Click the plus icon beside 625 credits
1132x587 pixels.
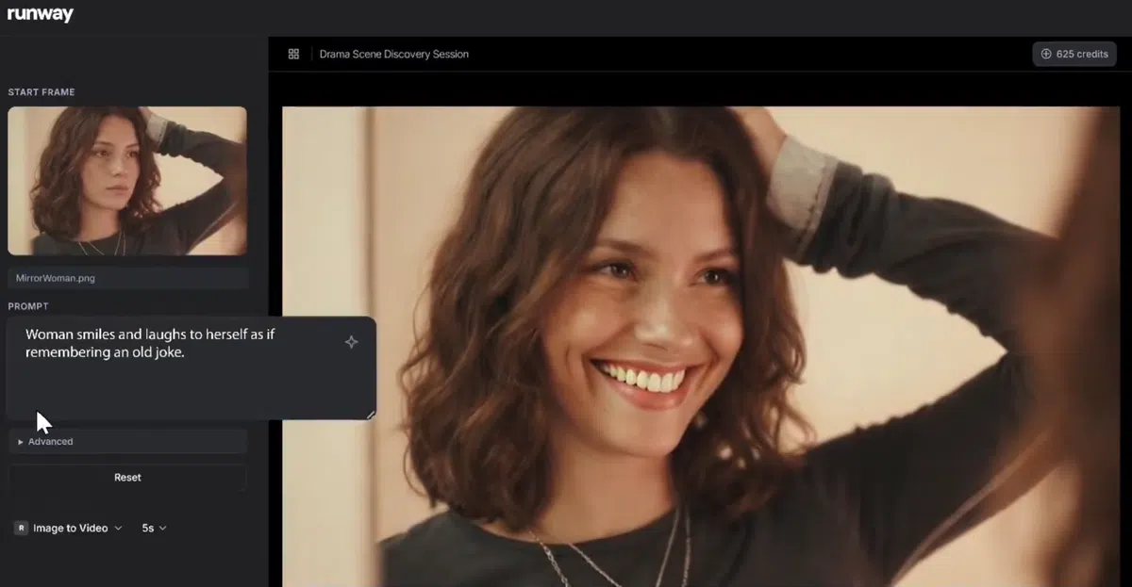tap(1045, 54)
